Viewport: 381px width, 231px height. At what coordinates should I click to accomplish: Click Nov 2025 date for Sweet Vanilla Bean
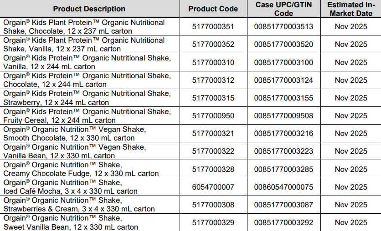pos(350,222)
